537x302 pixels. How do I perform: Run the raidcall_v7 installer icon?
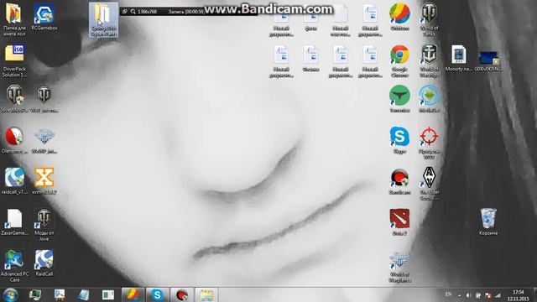point(14,181)
